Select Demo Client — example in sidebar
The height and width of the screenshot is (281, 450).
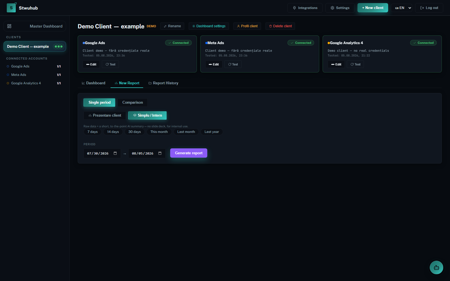(35, 47)
